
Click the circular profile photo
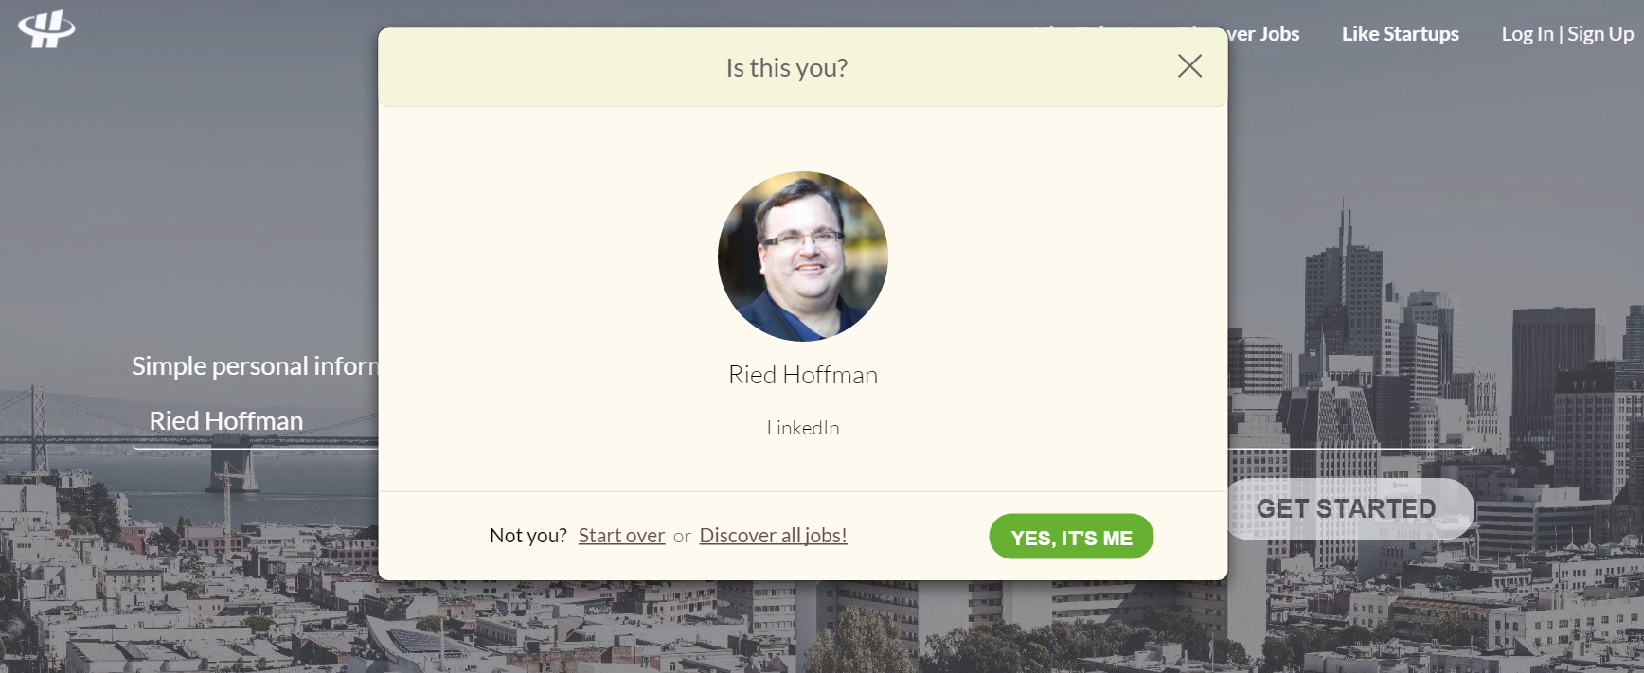[x=803, y=257]
